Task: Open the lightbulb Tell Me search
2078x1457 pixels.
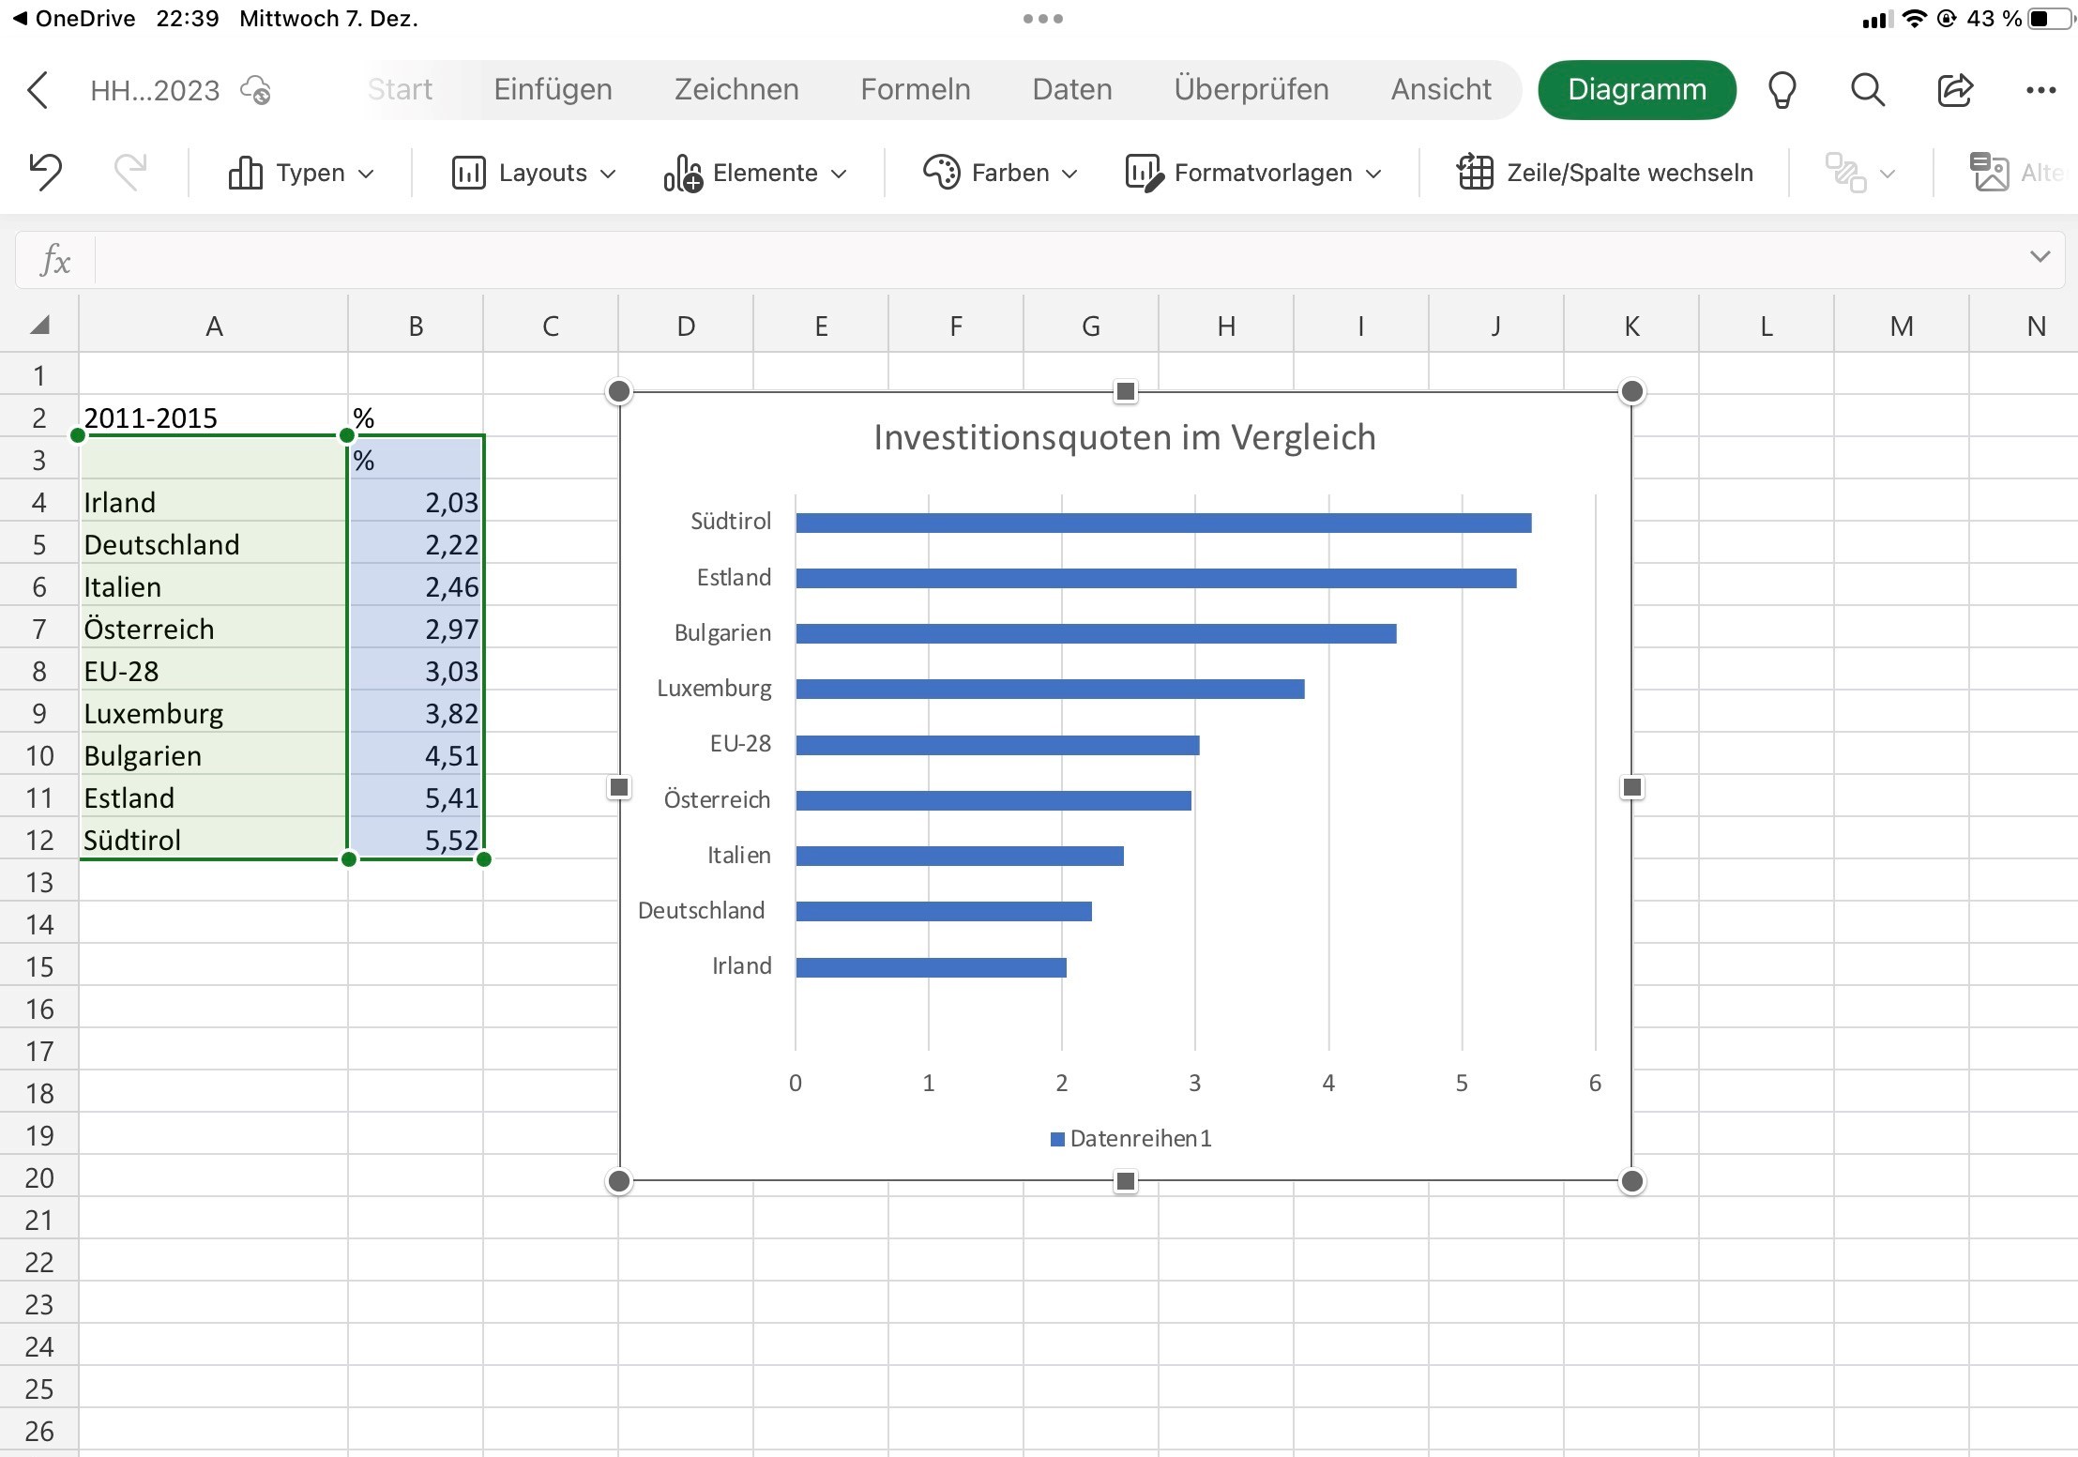Action: (1782, 90)
